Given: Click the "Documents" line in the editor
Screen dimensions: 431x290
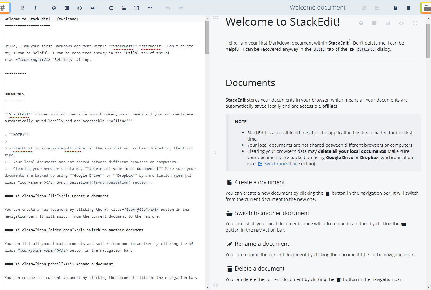Looking at the screenshot, I should coord(14,94).
